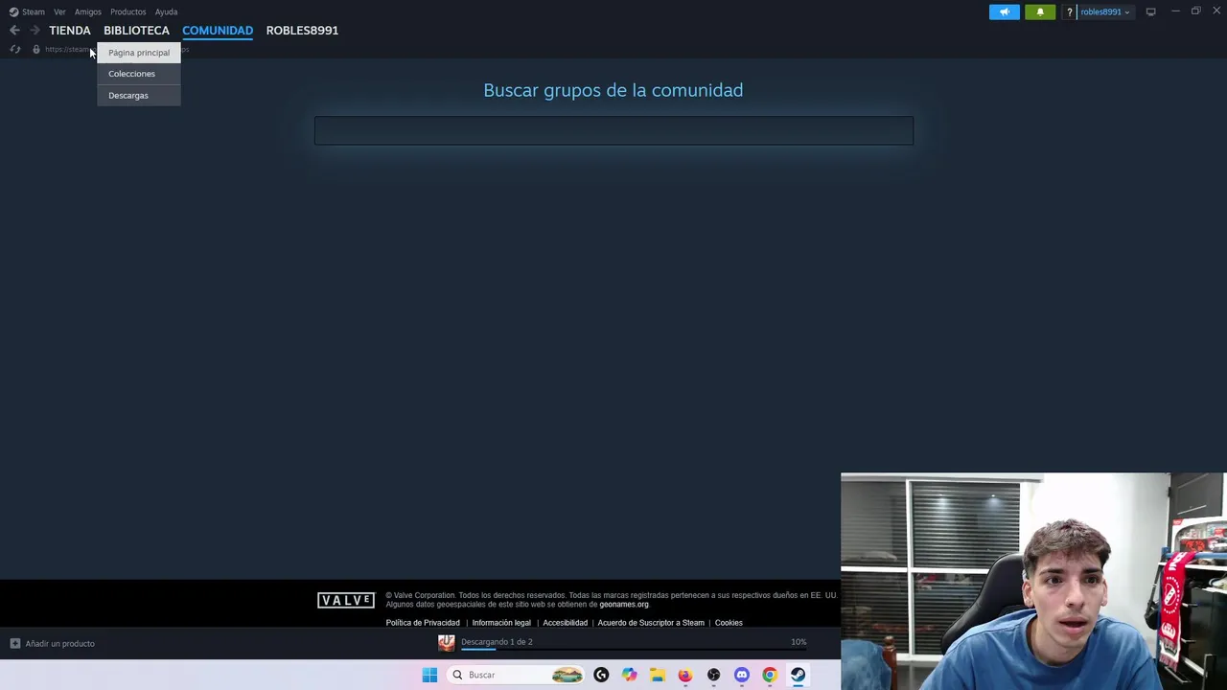
Task: Restore down the Steam window
Action: pyautogui.click(x=1195, y=11)
